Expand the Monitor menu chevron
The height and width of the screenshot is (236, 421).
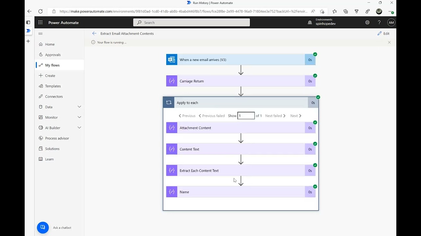coord(79,117)
